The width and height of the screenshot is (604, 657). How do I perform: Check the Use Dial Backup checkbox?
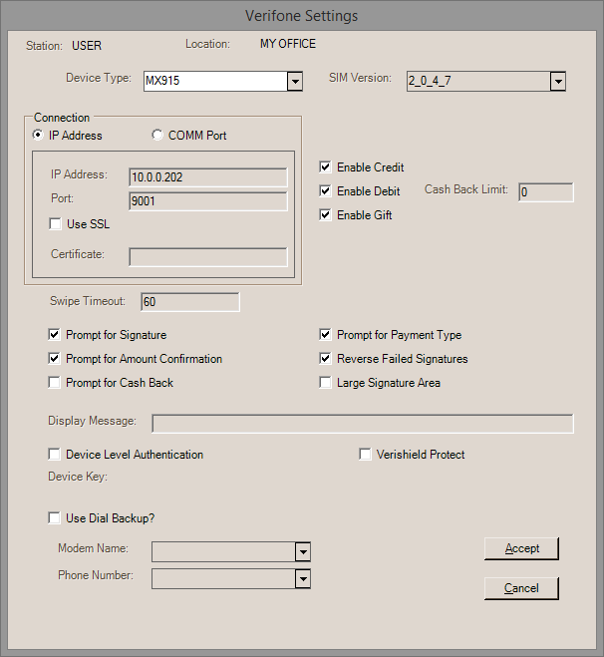click(54, 517)
